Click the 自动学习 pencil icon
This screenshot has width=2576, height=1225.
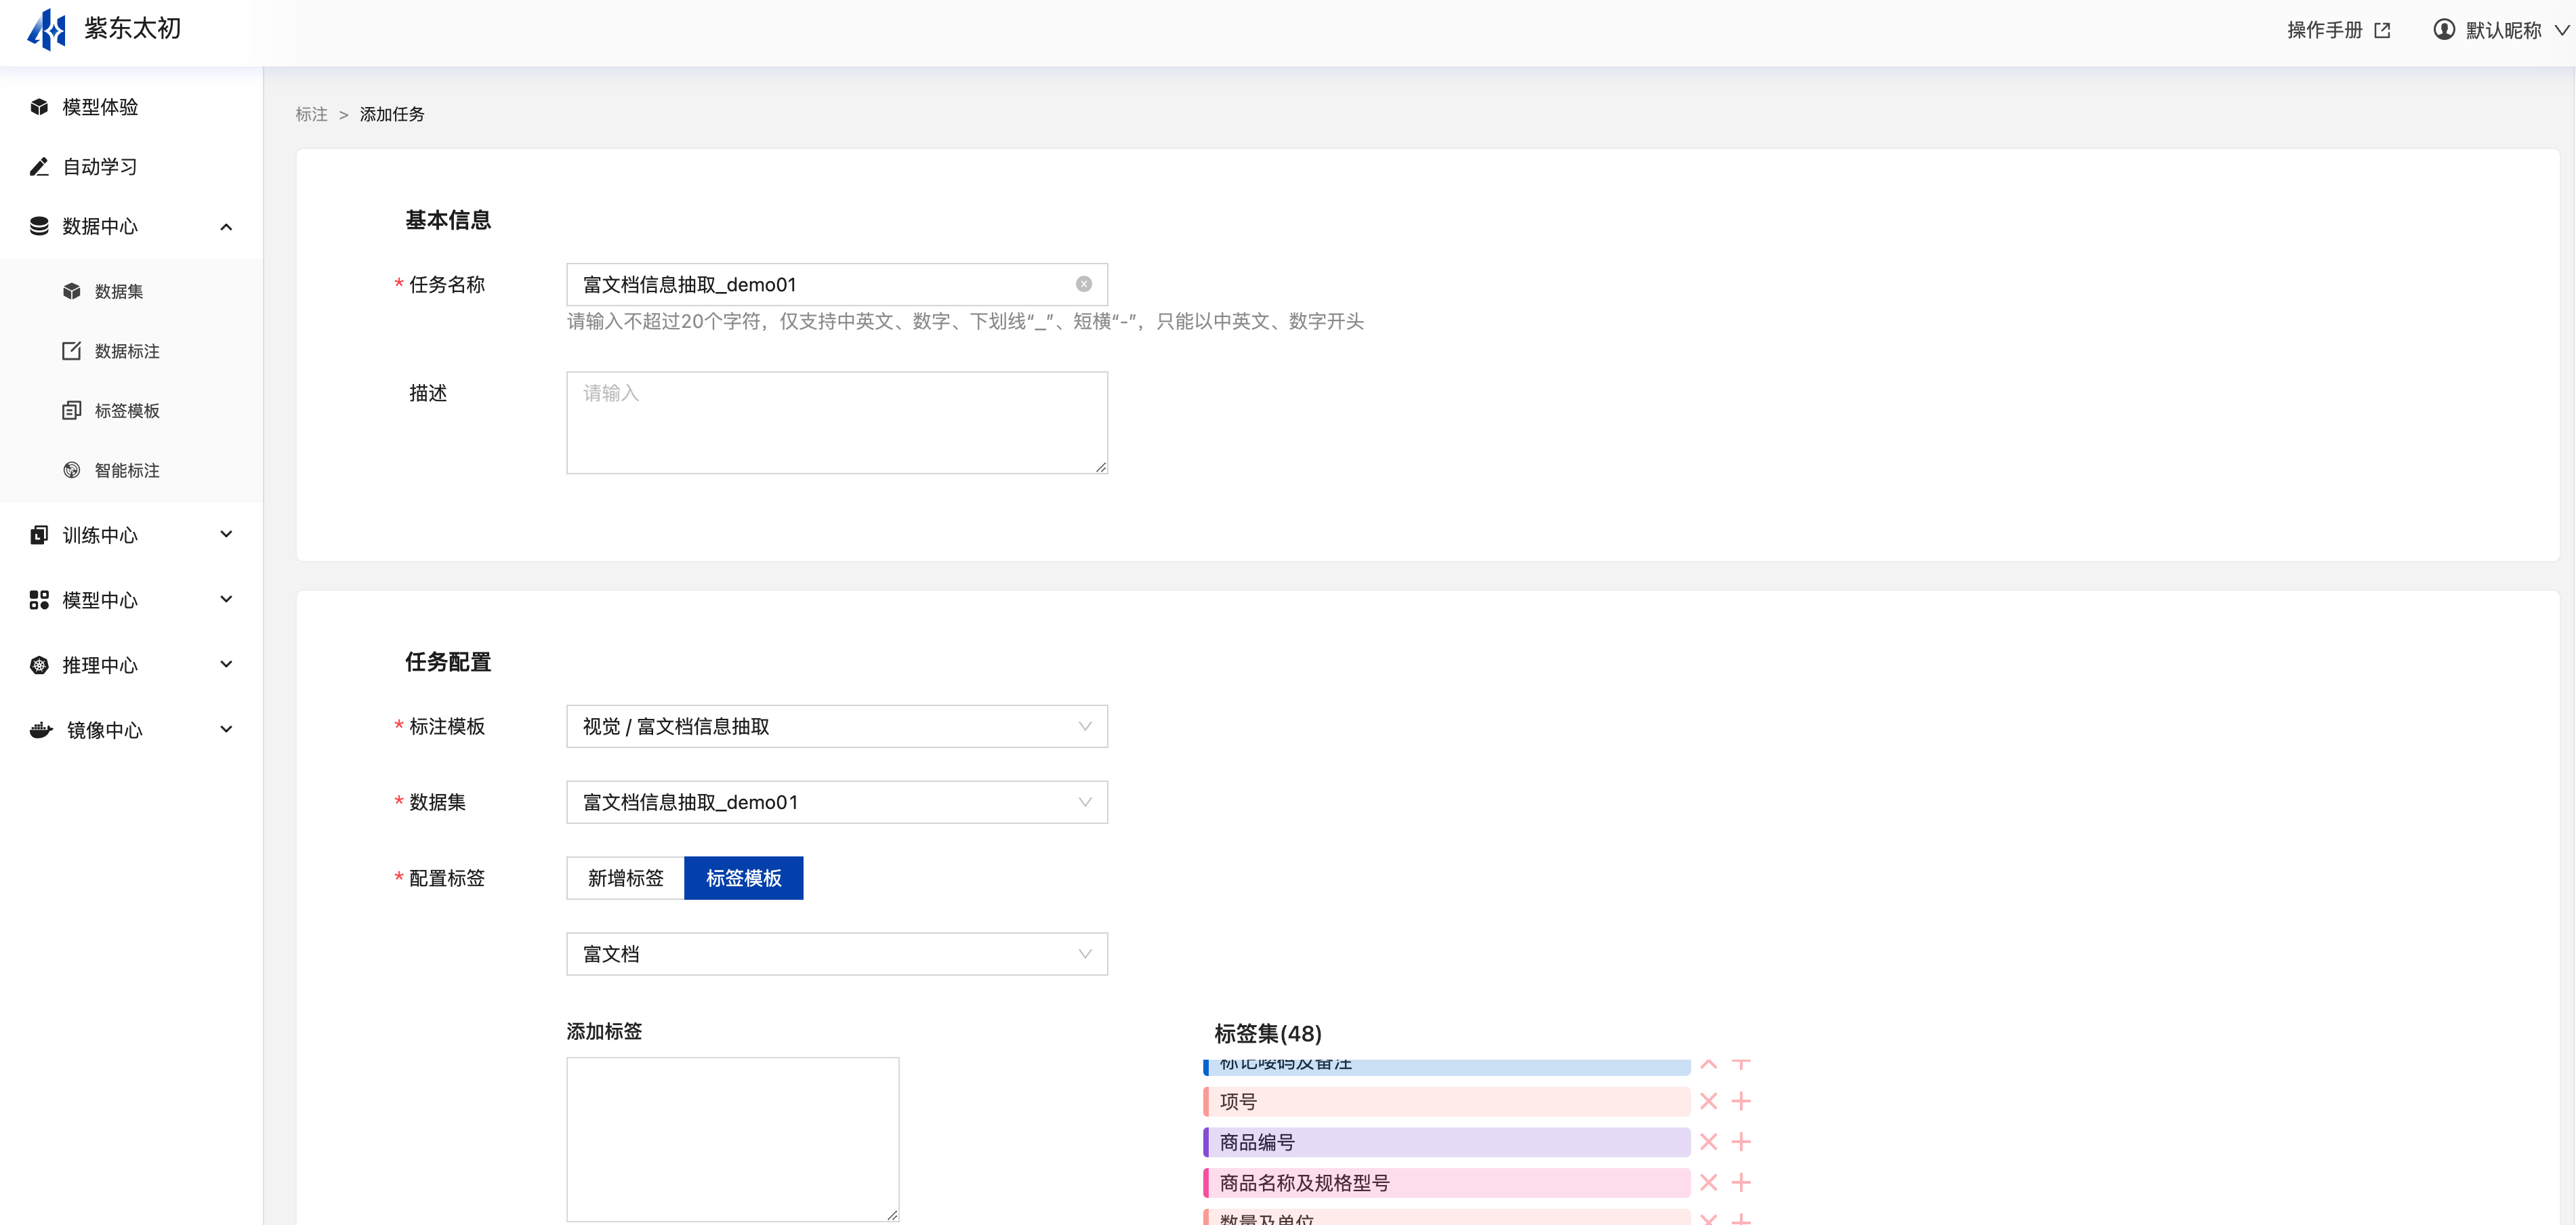[39, 167]
